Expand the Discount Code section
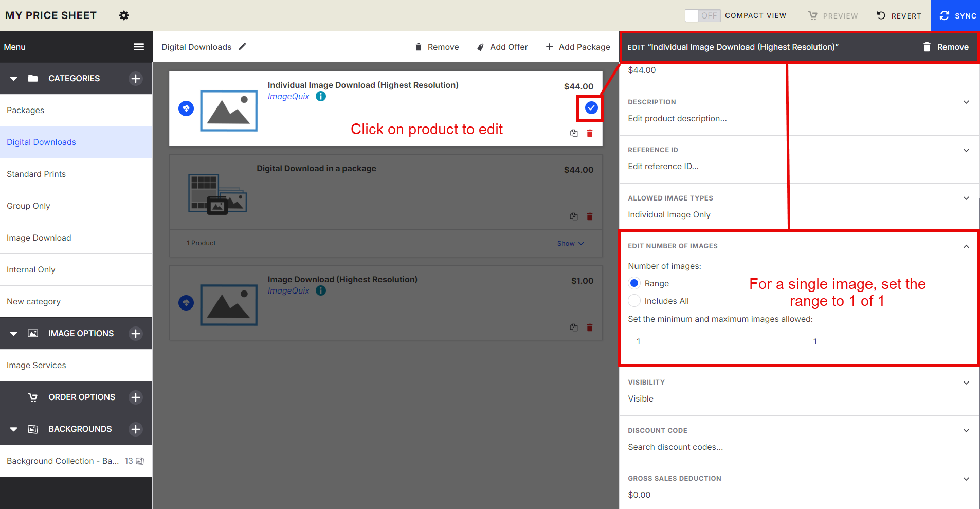This screenshot has height=509, width=980. (x=966, y=430)
